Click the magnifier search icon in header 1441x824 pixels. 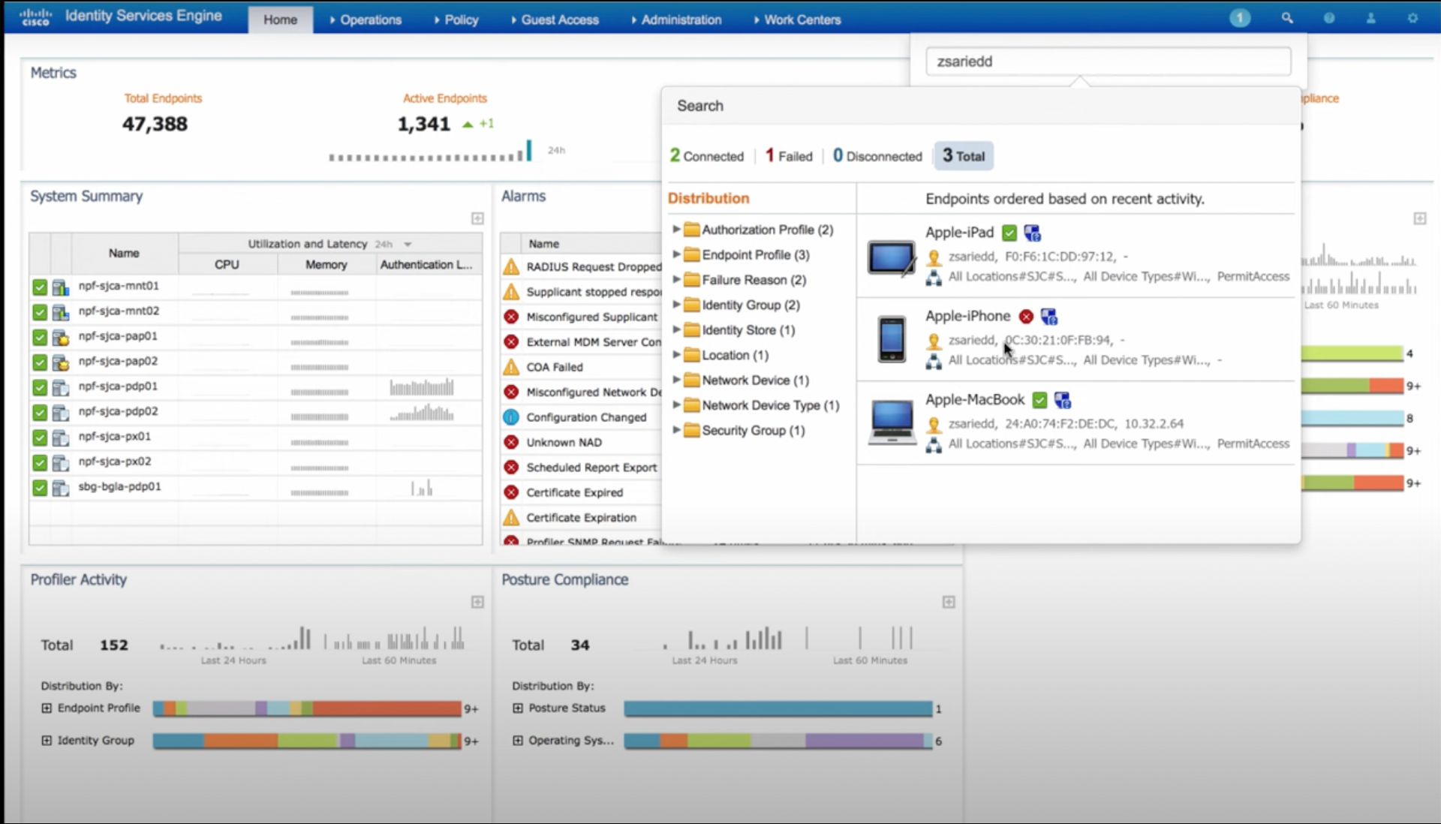coord(1286,18)
